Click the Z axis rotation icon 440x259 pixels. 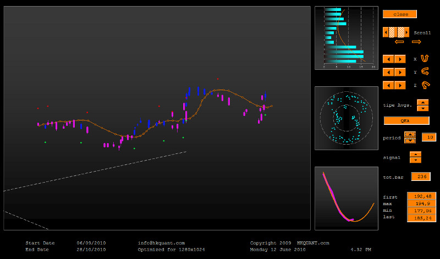425,85
